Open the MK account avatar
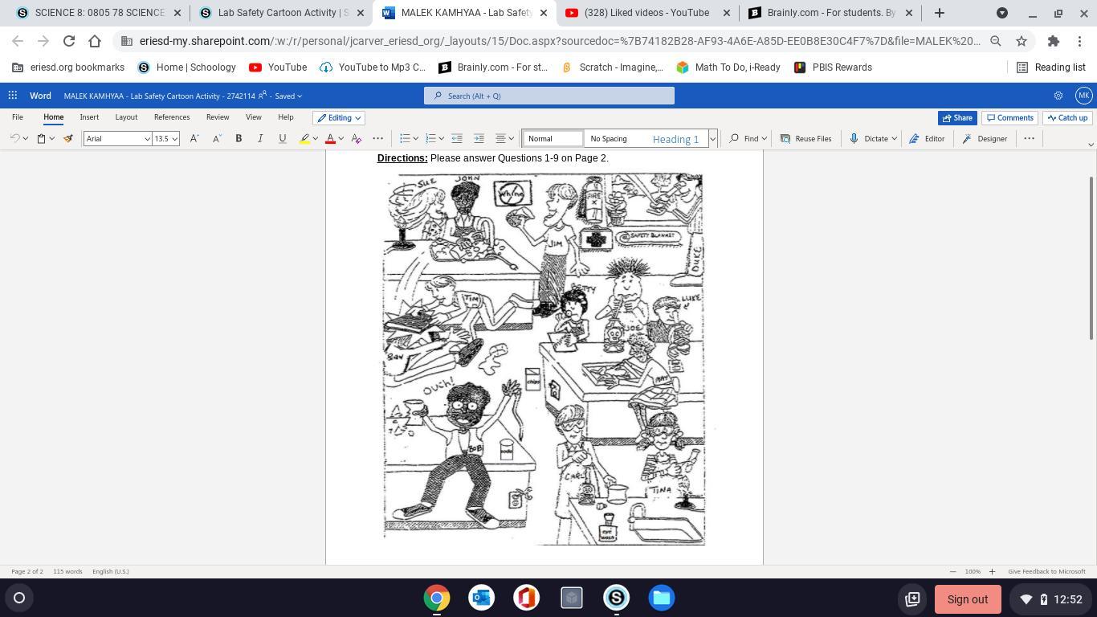The image size is (1097, 617). 1083,96
